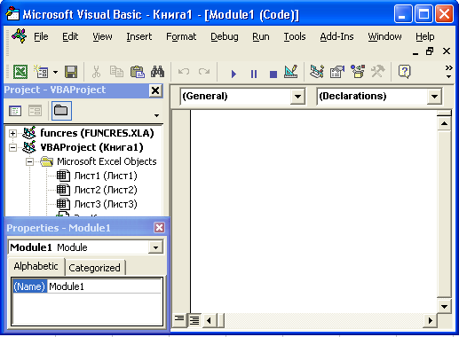This screenshot has height=337, width=459.
Task: Switch to the Categorized tab
Action: point(94,268)
